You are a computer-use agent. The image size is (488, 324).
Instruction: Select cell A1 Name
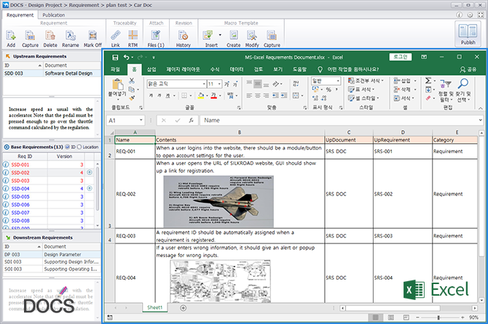pos(135,140)
